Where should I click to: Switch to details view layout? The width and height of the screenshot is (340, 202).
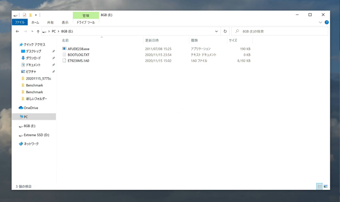320,186
